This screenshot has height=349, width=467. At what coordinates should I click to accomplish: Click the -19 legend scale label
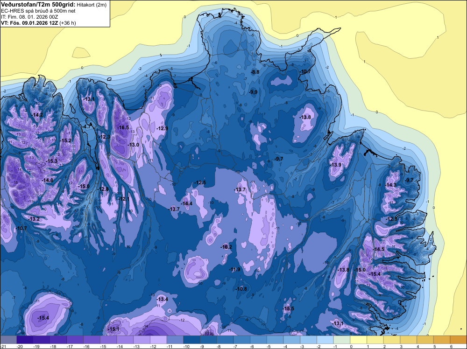[37, 346]
